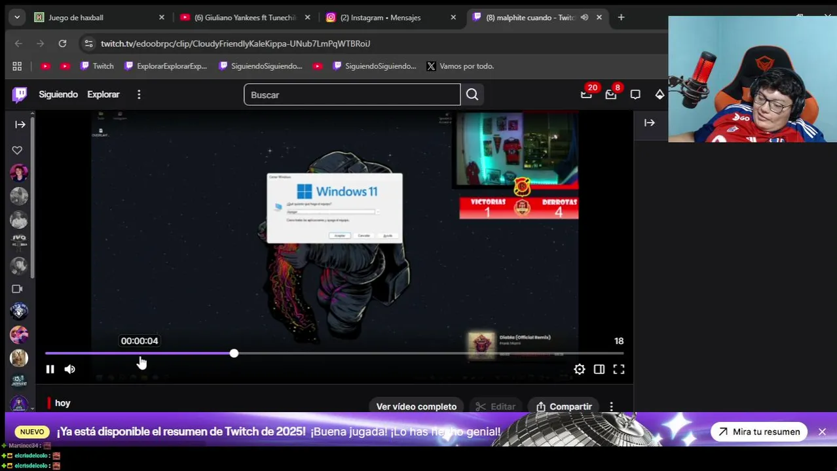Open the Twitch bookmark
Screen dimensions: 837x471
pos(97,66)
